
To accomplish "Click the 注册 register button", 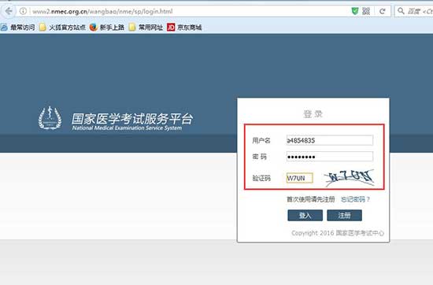I will [x=344, y=216].
